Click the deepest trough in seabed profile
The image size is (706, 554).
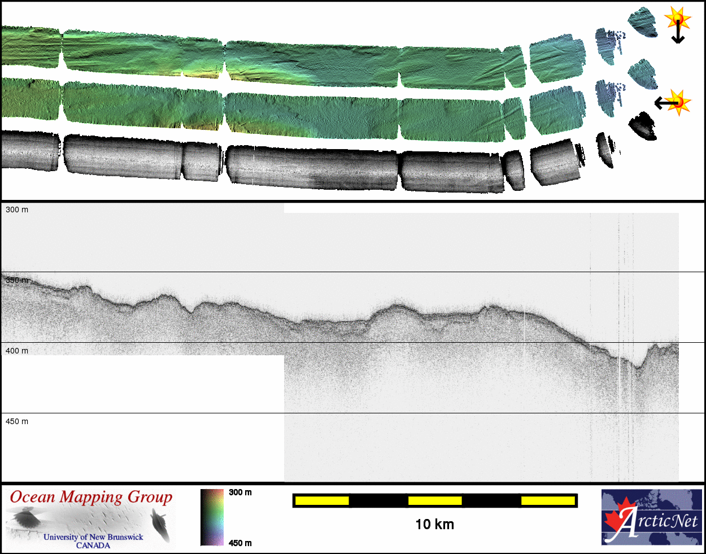637,368
